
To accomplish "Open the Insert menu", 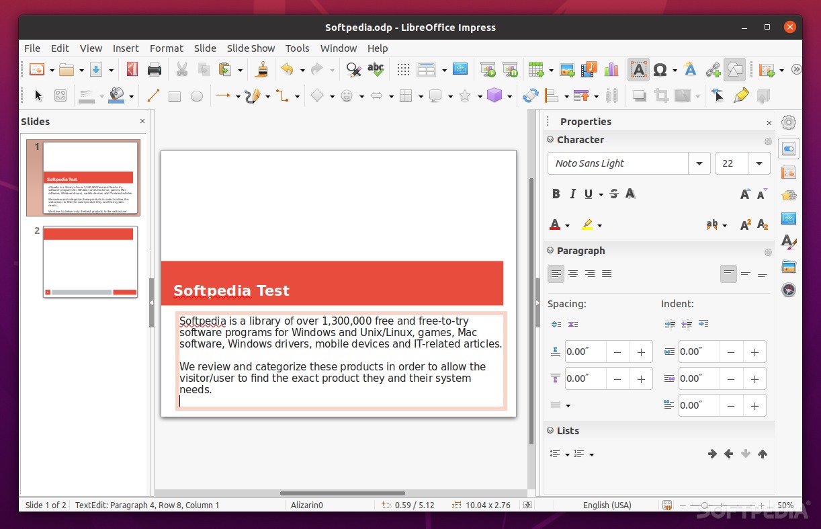I will pyautogui.click(x=126, y=48).
